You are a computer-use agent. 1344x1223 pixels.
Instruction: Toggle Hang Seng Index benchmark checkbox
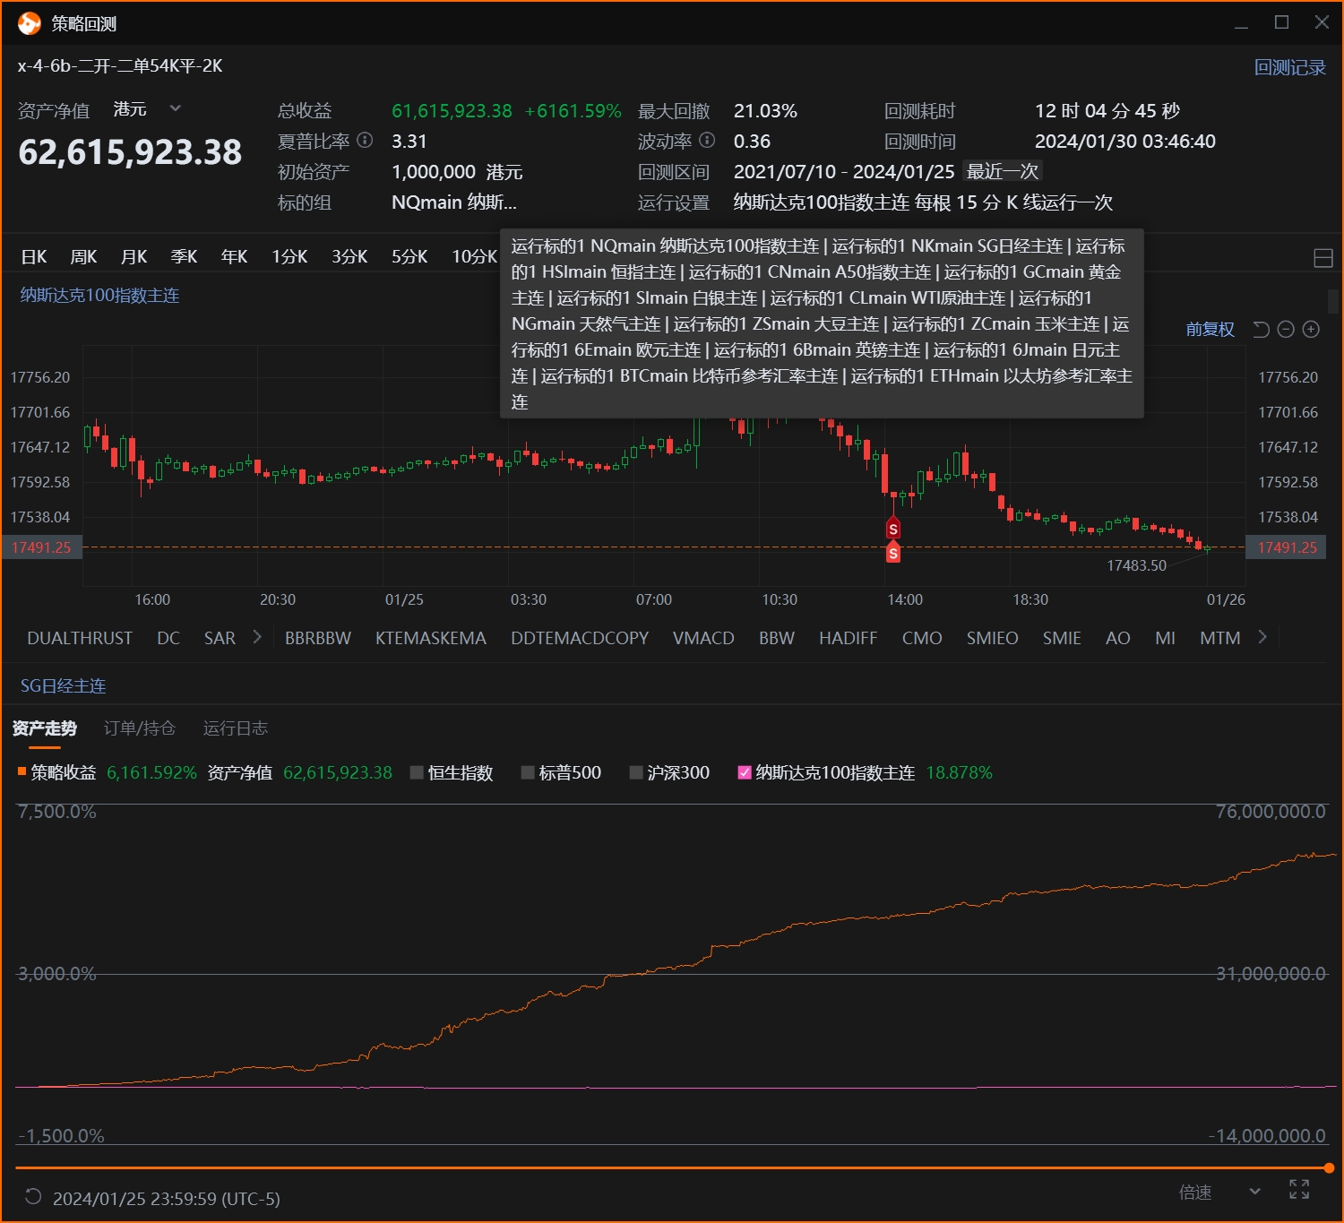pyautogui.click(x=417, y=772)
